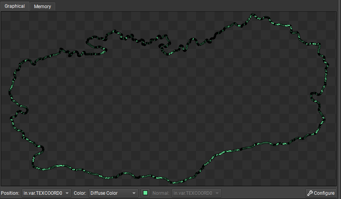Switch to the Graphical tab
The width and height of the screenshot is (341, 199).
[x=15, y=6]
